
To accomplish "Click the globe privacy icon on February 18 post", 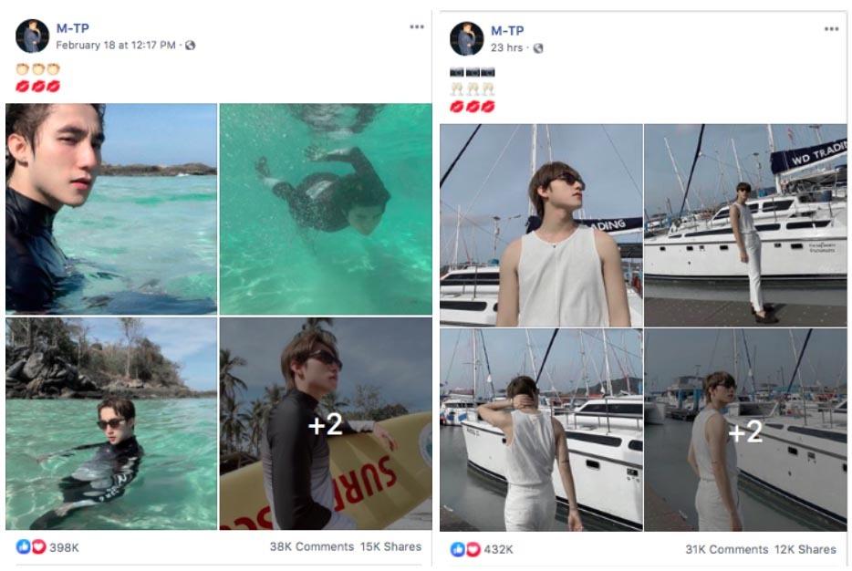I will pos(191,46).
